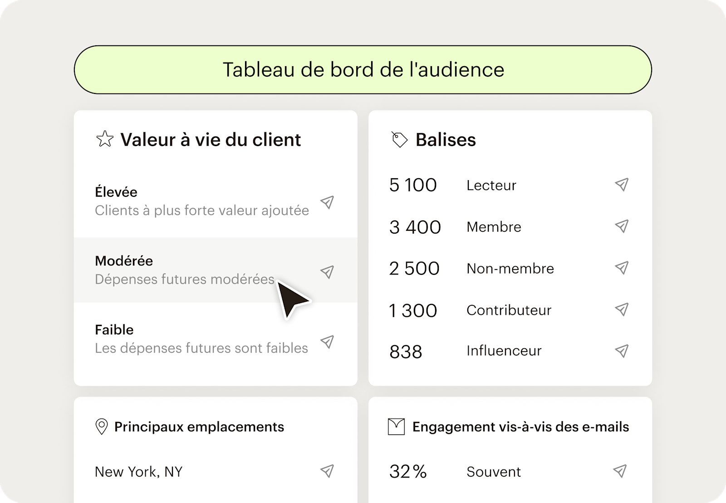
Task: Open the Lecteur tag label
Action: (x=491, y=185)
